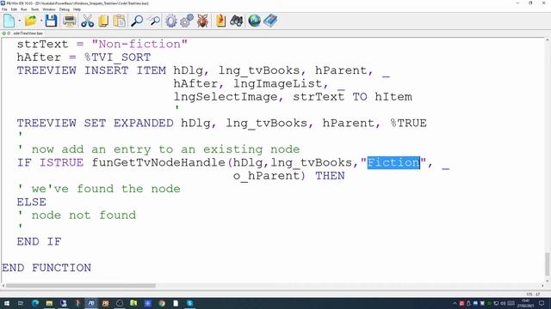Click the "Non-fiction" string literal
The height and width of the screenshot is (309, 551).
click(x=139, y=44)
